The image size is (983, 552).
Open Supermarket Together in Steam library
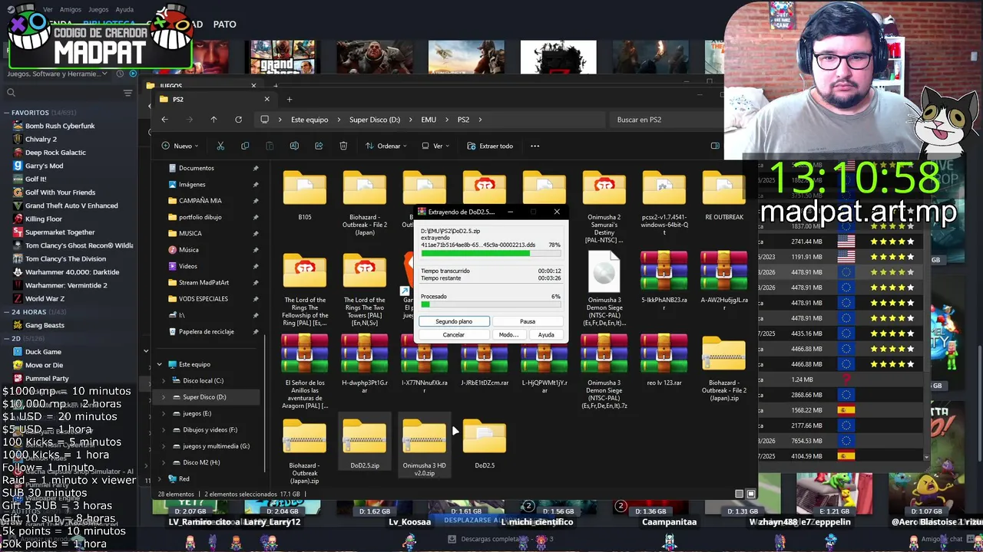click(x=60, y=232)
